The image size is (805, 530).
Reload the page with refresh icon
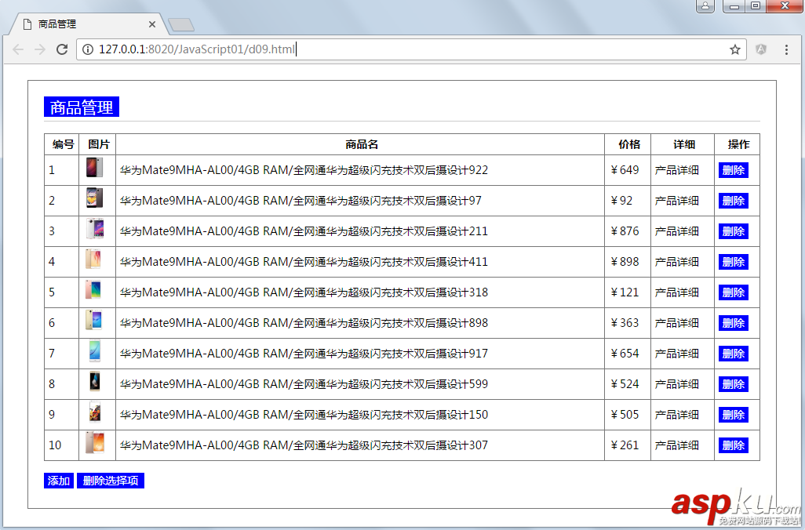(62, 49)
